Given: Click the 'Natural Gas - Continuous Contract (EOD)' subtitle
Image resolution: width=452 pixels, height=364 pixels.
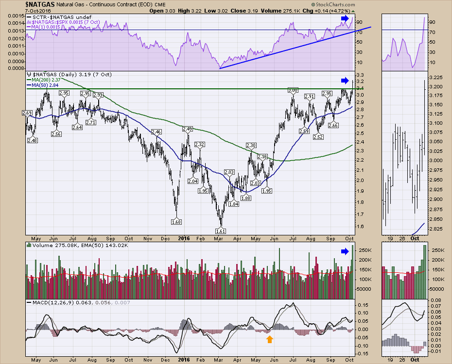Looking at the screenshot, I should 105,4.
